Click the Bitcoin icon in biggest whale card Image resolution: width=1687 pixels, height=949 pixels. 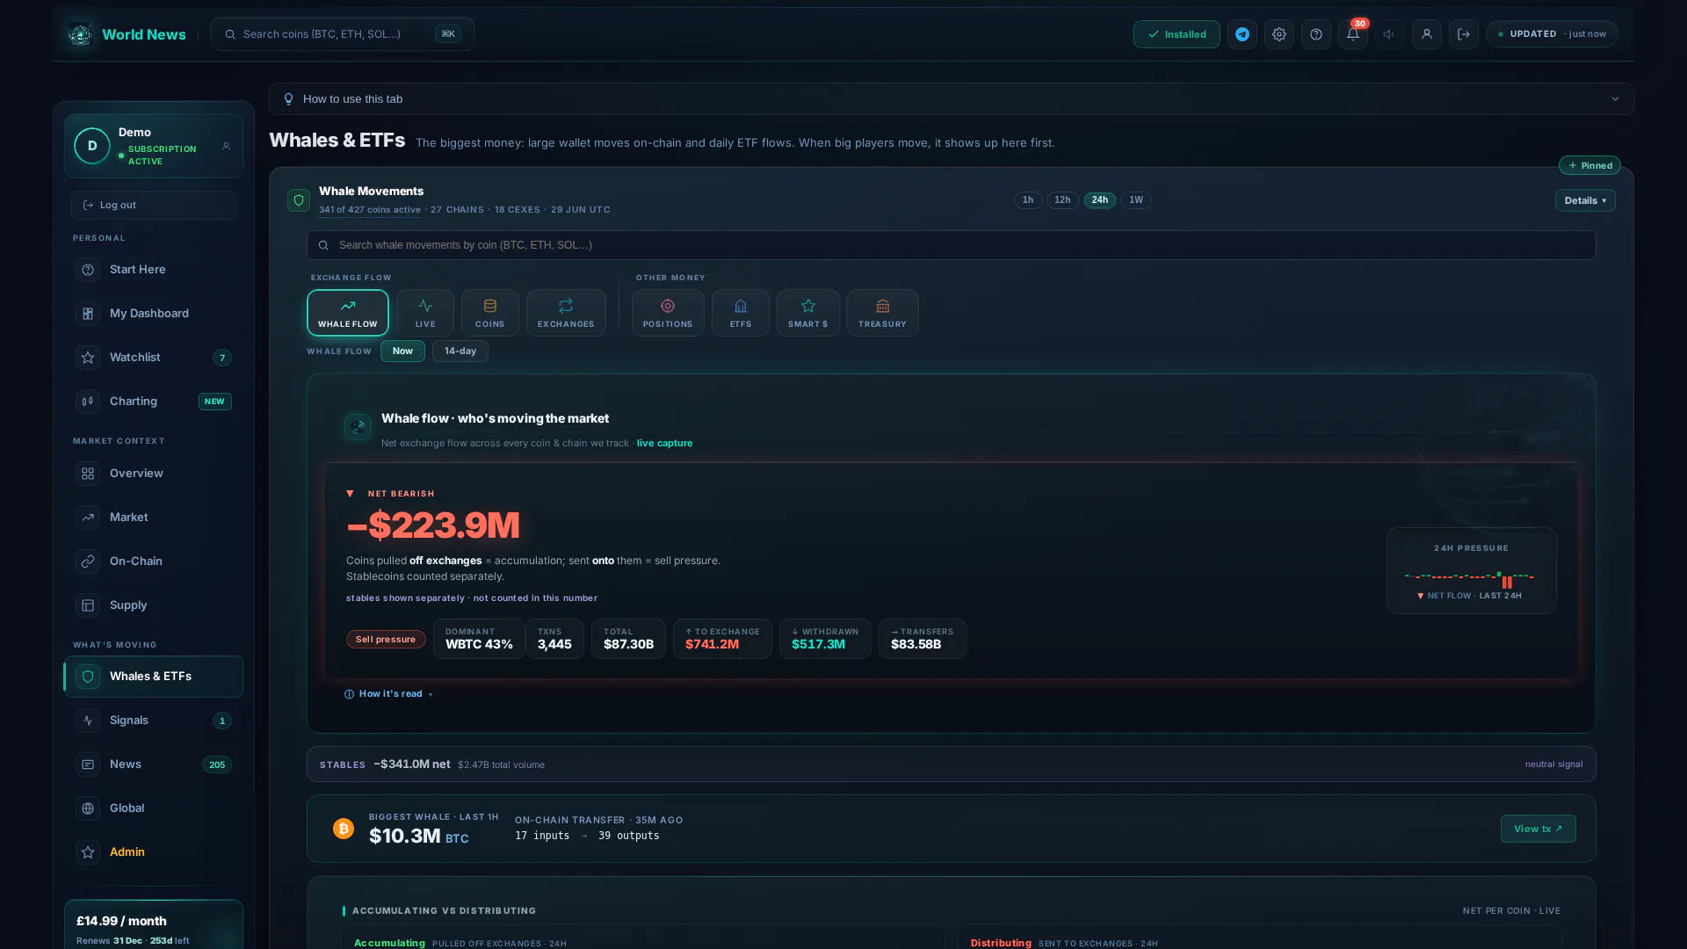(344, 829)
